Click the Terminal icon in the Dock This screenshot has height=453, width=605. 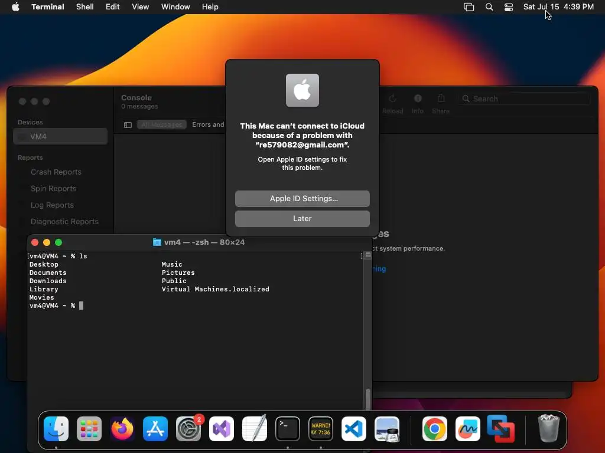288,429
